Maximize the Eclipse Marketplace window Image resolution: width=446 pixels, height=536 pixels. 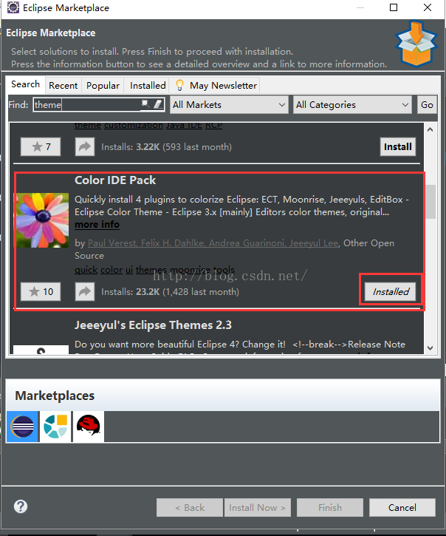[394, 7]
